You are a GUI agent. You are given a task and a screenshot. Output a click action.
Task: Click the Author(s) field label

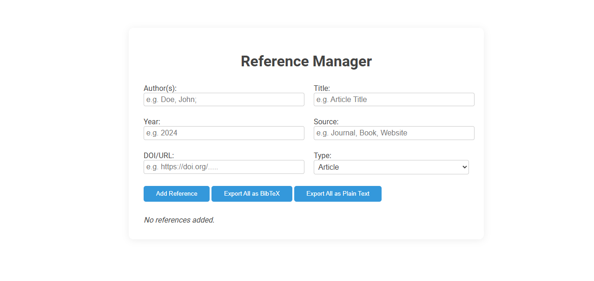(160, 88)
